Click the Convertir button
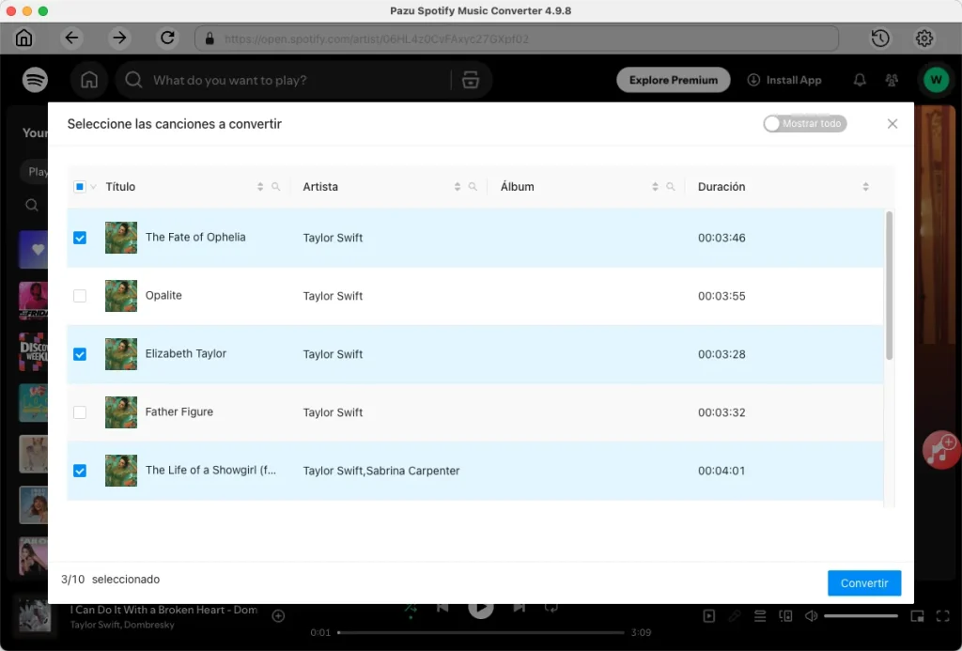Image resolution: width=962 pixels, height=651 pixels. (x=863, y=582)
